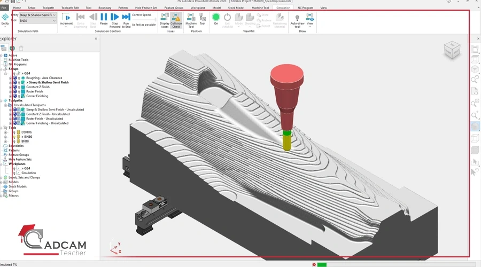Screen dimensions: 481x267
Task: Click the Explorer globe tab icon
Action: click(x=12, y=48)
